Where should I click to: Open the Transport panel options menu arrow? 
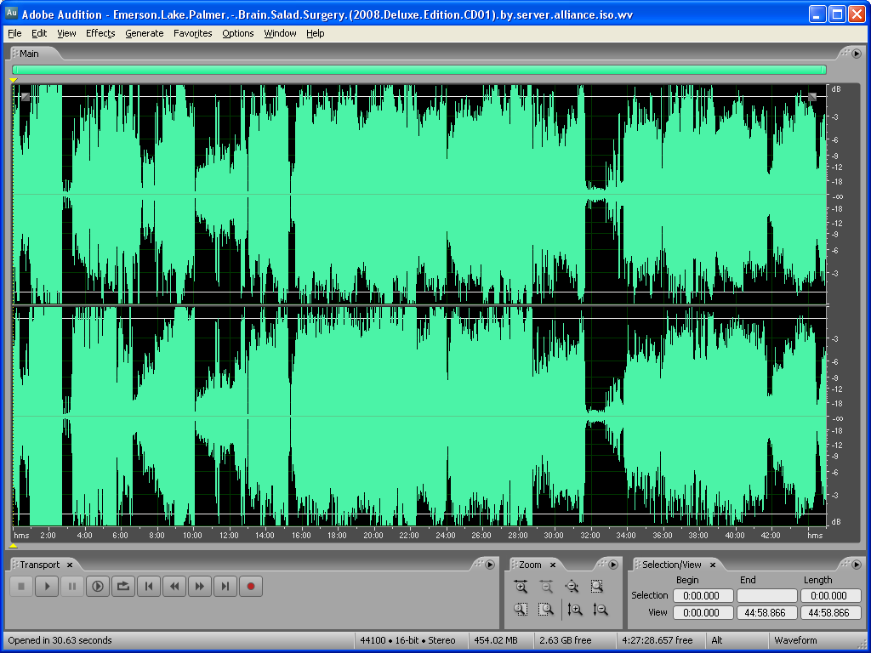490,565
